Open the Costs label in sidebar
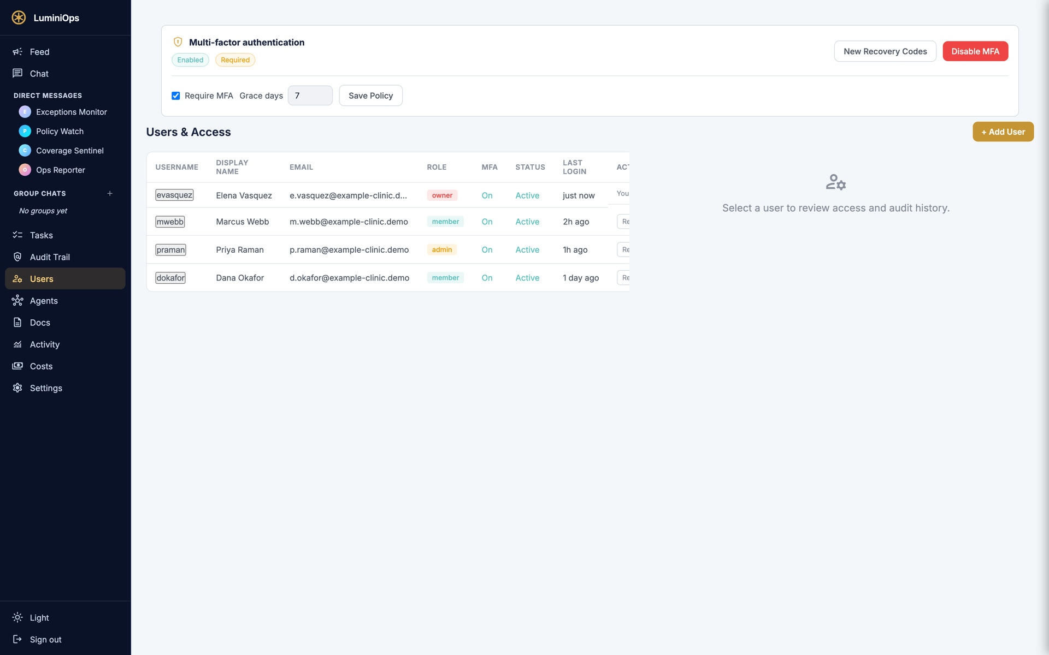 click(41, 366)
